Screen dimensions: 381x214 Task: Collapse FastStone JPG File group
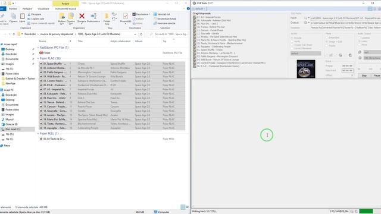coord(38,48)
